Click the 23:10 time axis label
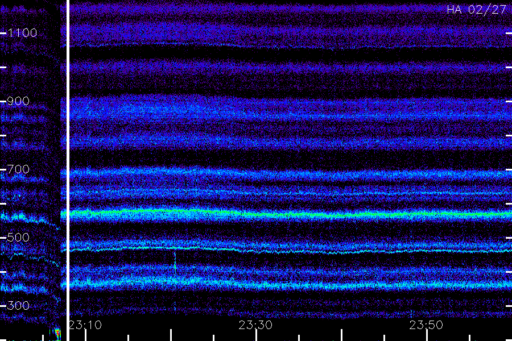This screenshot has height=341, width=512. click(85, 325)
